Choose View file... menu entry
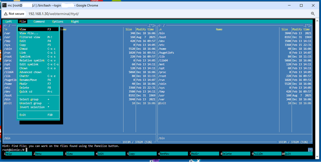 click(38, 33)
